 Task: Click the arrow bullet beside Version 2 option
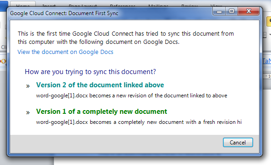[x=28, y=86]
